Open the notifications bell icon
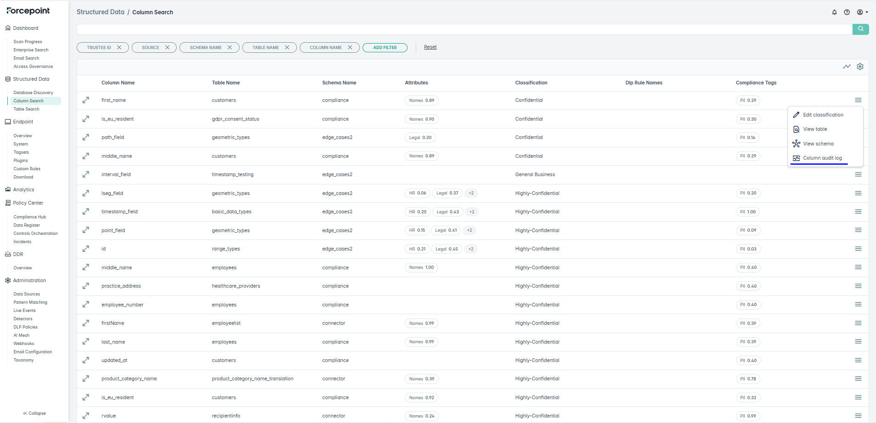Image resolution: width=876 pixels, height=423 pixels. pyautogui.click(x=834, y=12)
